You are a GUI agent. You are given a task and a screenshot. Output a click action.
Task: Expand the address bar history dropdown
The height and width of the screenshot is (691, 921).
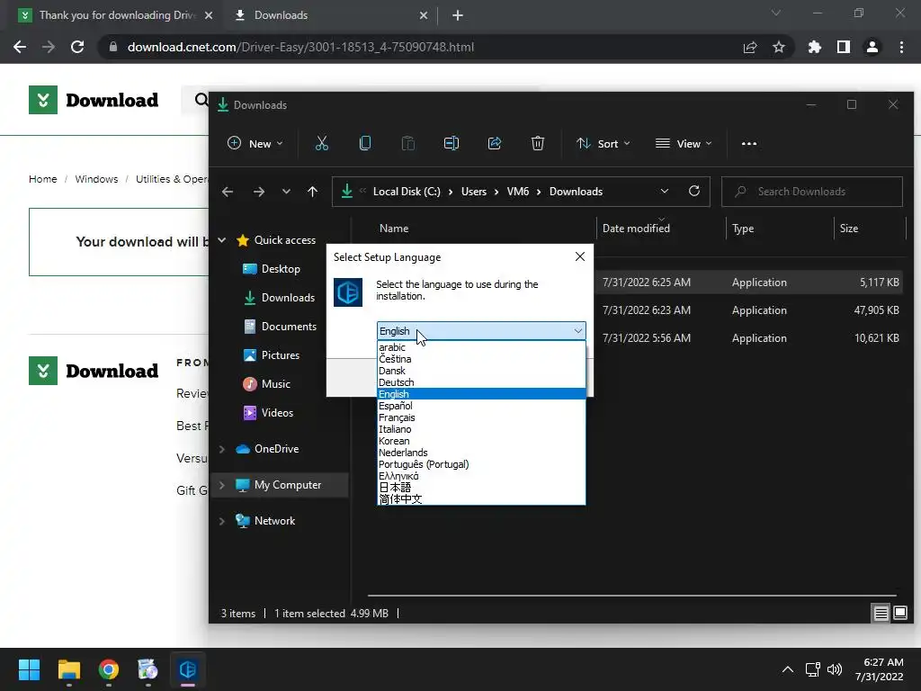pyautogui.click(x=665, y=192)
